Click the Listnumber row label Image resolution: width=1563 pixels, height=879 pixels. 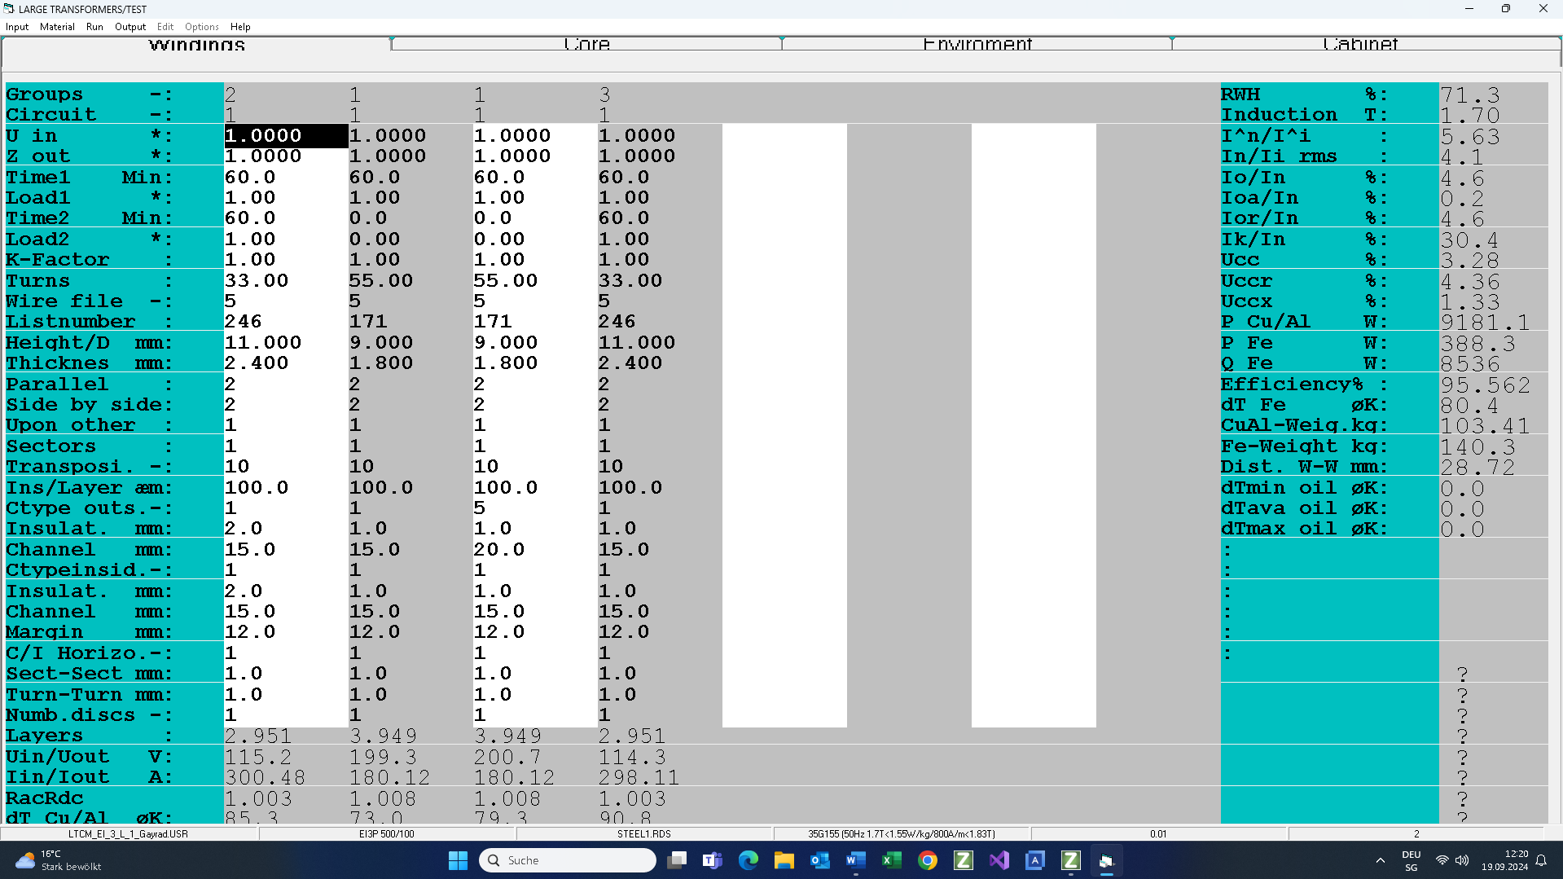click(90, 322)
